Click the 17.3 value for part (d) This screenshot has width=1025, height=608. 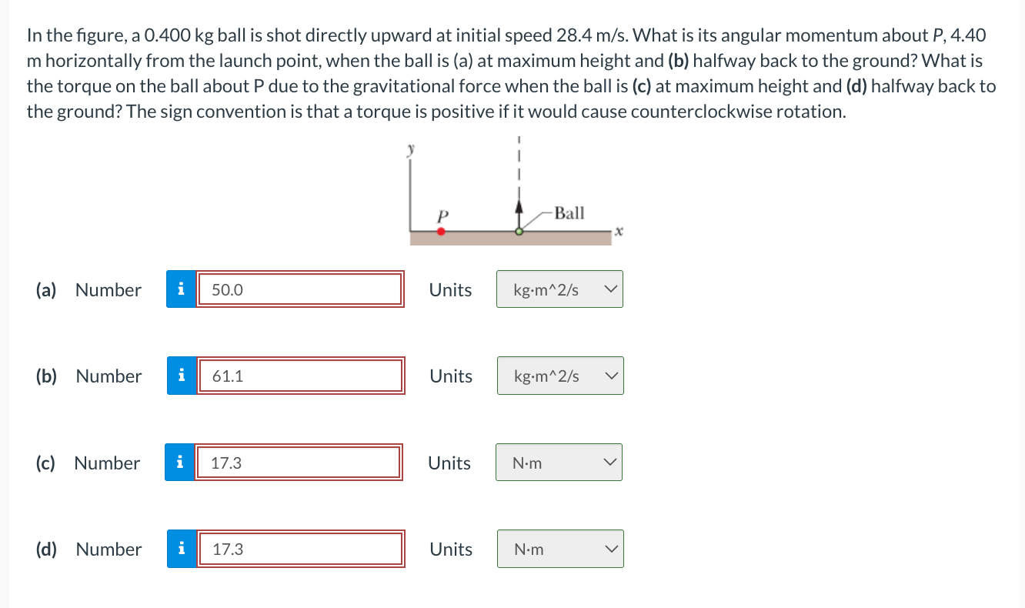(299, 549)
